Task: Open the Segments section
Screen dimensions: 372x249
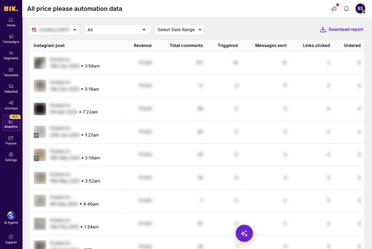Action: pos(11,55)
